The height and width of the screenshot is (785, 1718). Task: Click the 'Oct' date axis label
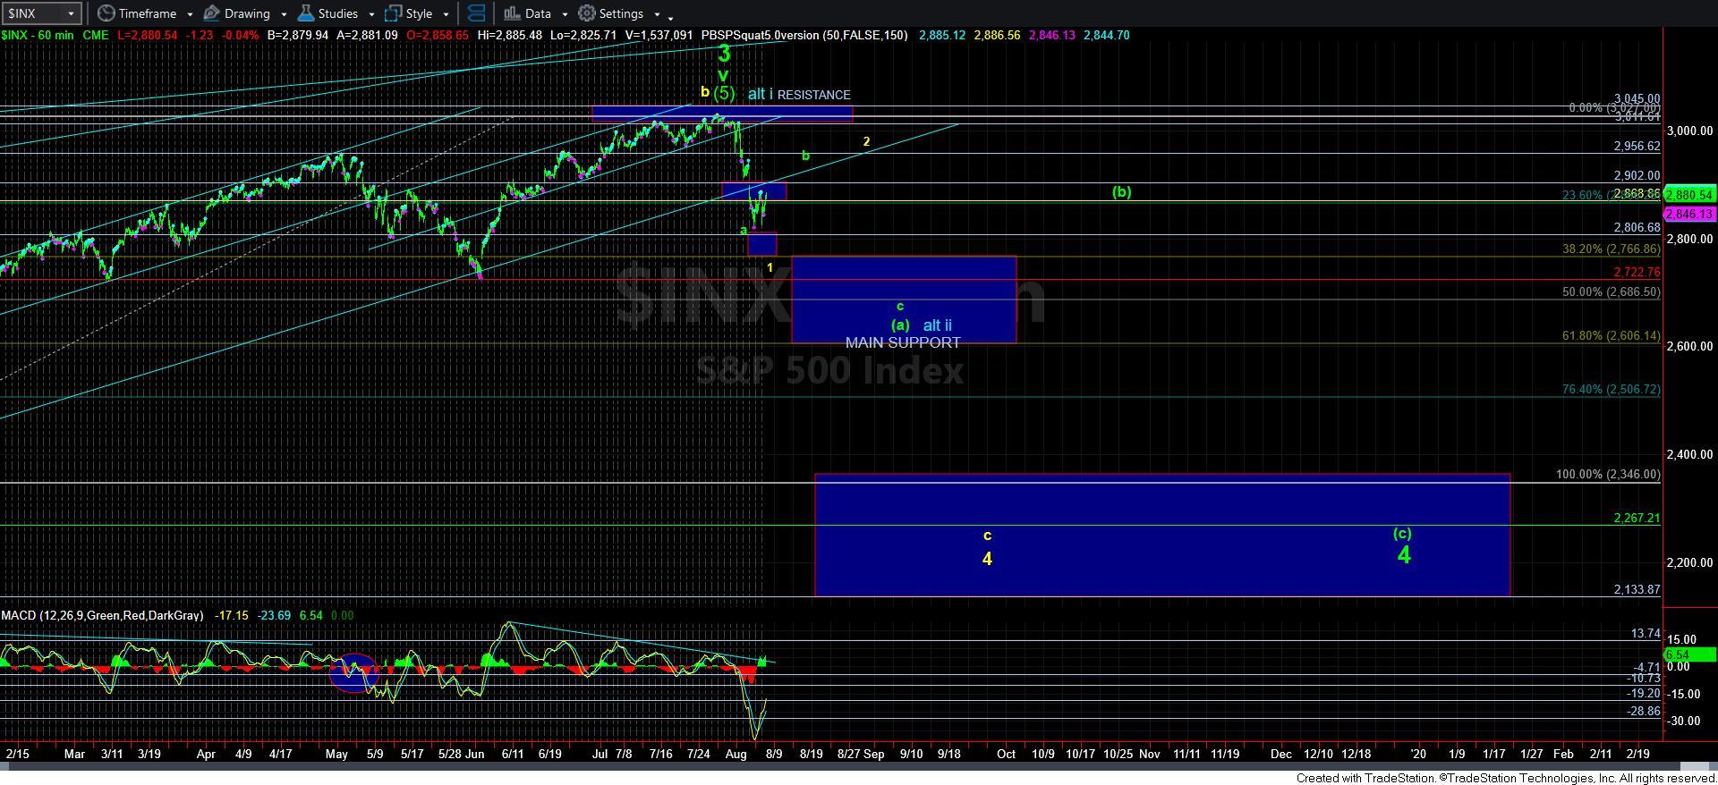[1006, 754]
